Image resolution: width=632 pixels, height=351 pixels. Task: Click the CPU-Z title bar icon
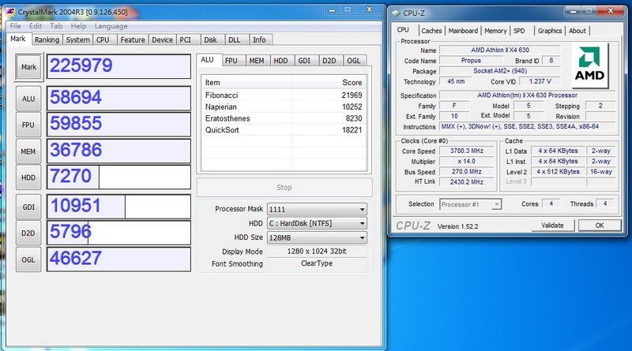tap(396, 13)
